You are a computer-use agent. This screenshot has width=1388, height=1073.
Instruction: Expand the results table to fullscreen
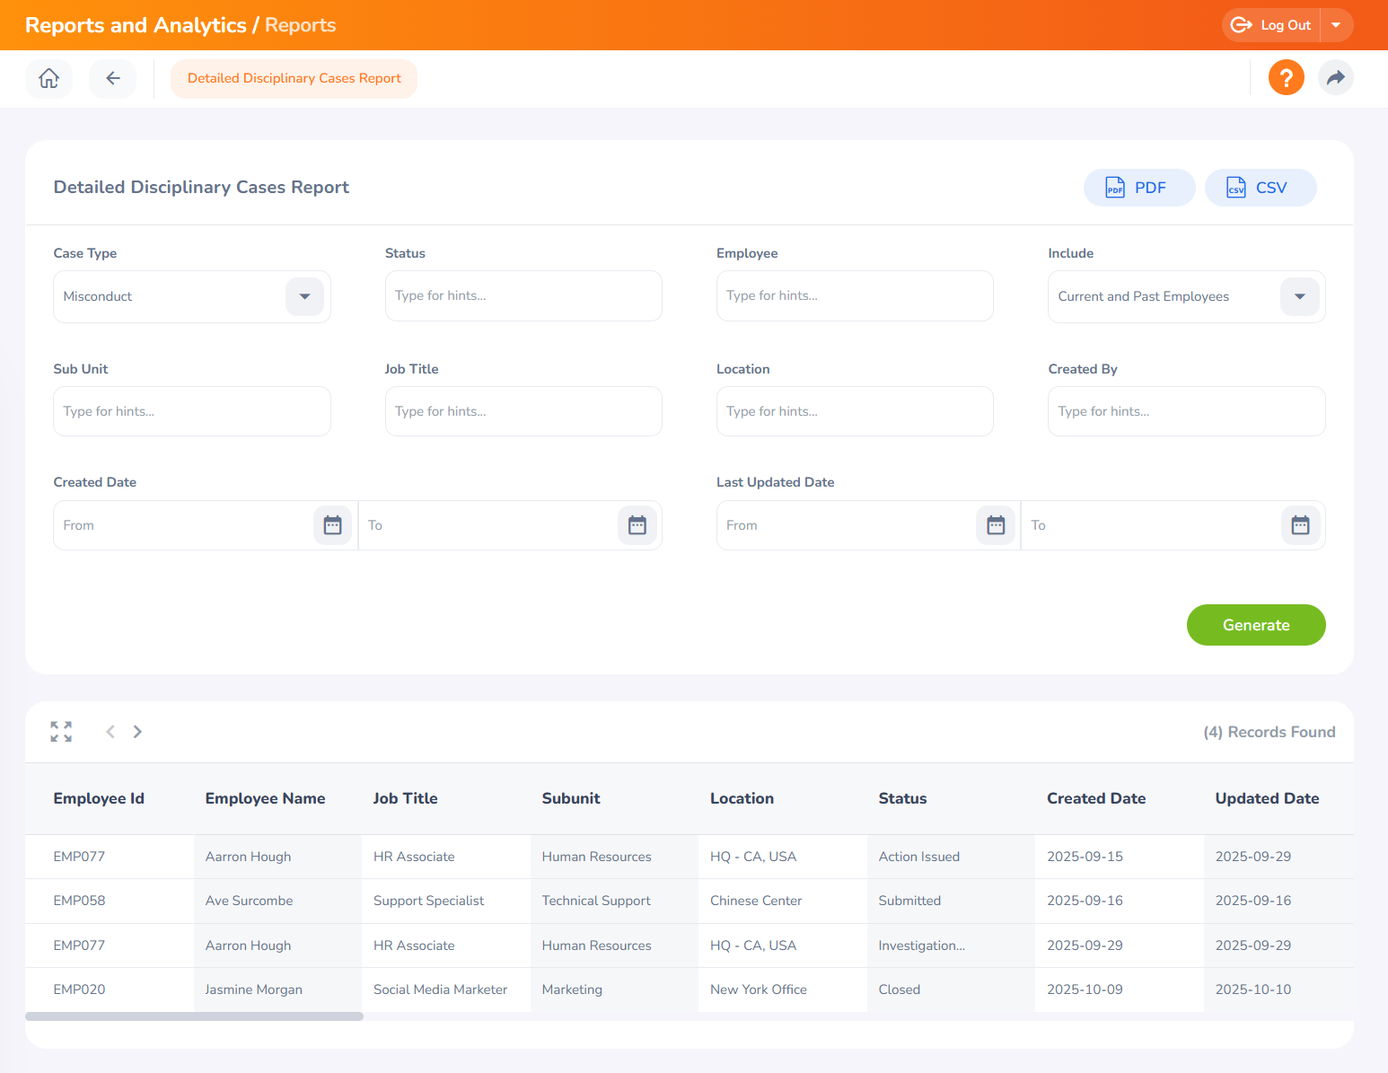[60, 731]
